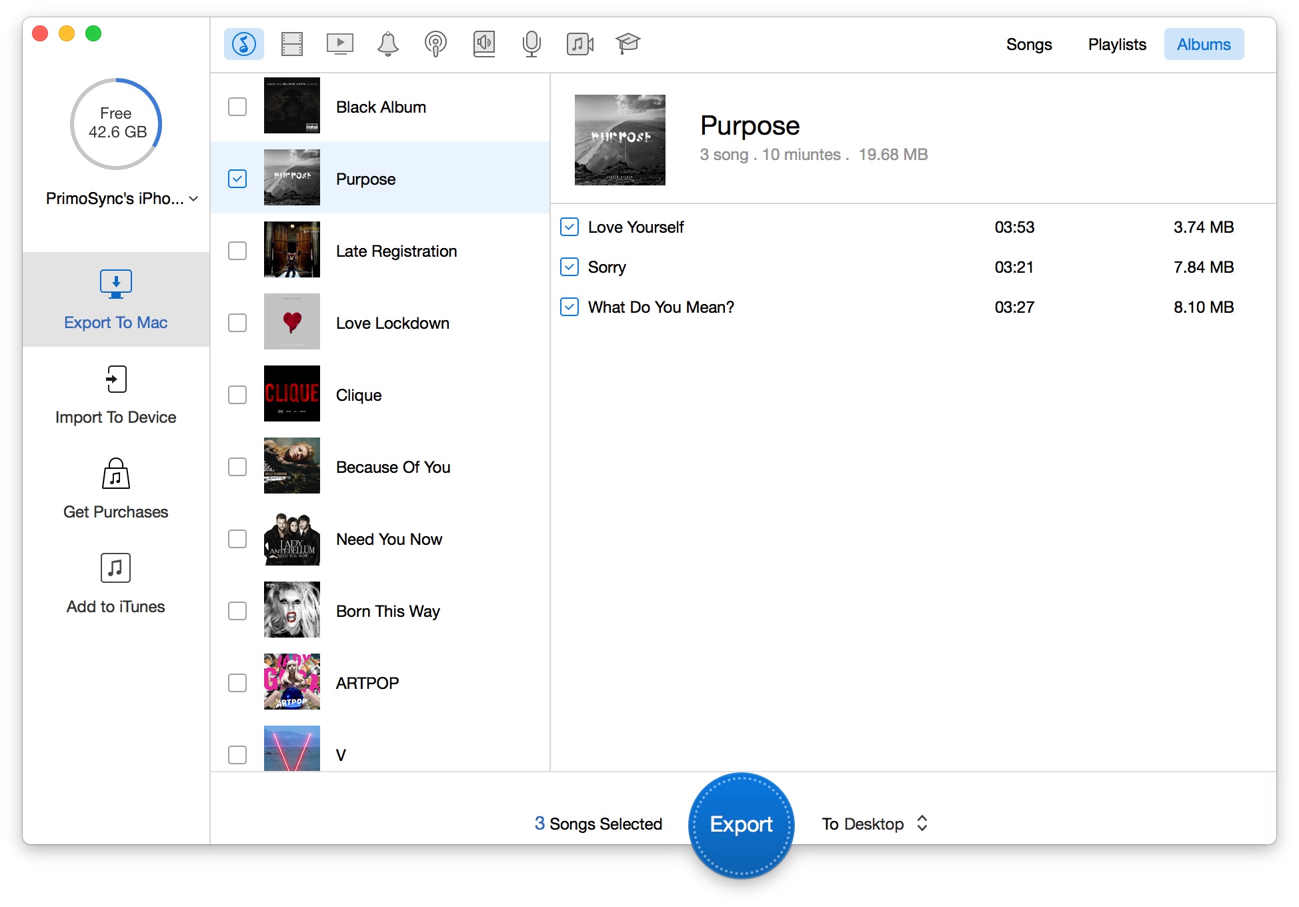Click the Purpose heading in detail pane
This screenshot has height=907, width=1299.
pyautogui.click(x=750, y=125)
